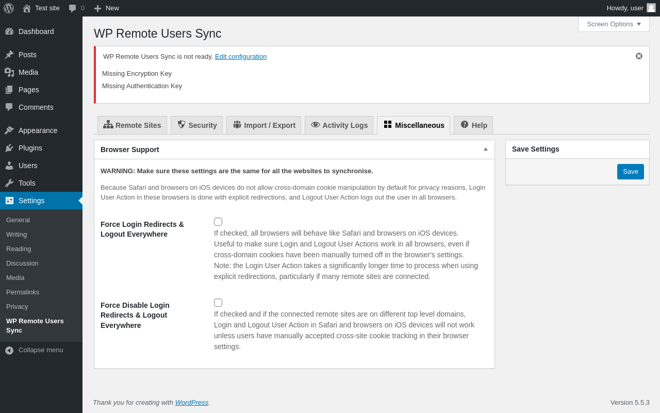
Task: Expand the Screen Options dropdown
Action: [614, 24]
